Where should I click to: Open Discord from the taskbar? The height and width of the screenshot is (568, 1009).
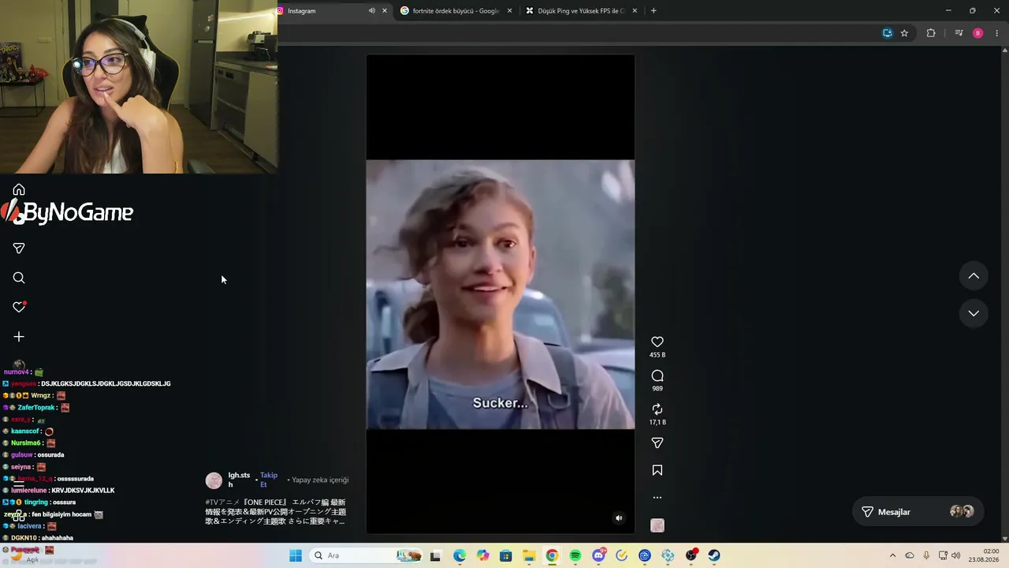click(598, 555)
